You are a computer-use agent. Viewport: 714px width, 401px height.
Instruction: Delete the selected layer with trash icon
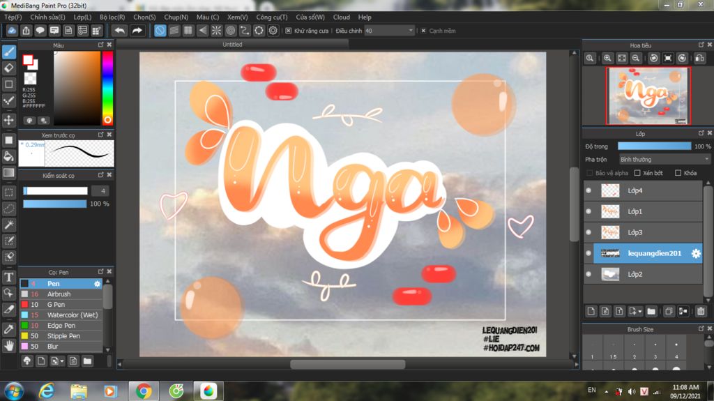pyautogui.click(x=700, y=311)
